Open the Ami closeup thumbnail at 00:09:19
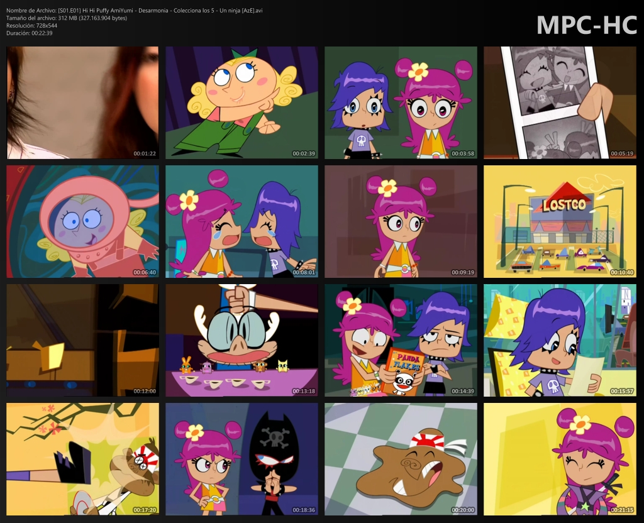 [x=401, y=221]
